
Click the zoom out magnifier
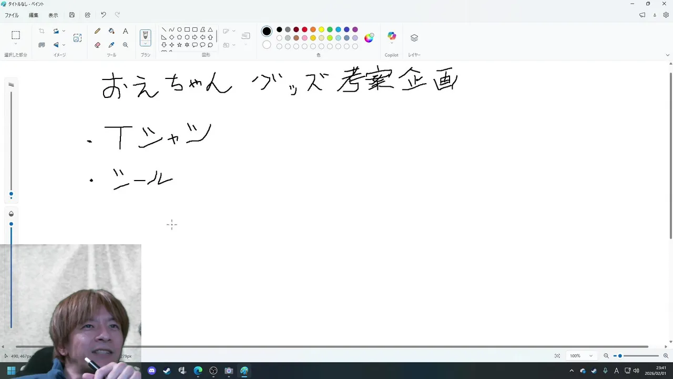coord(606,356)
